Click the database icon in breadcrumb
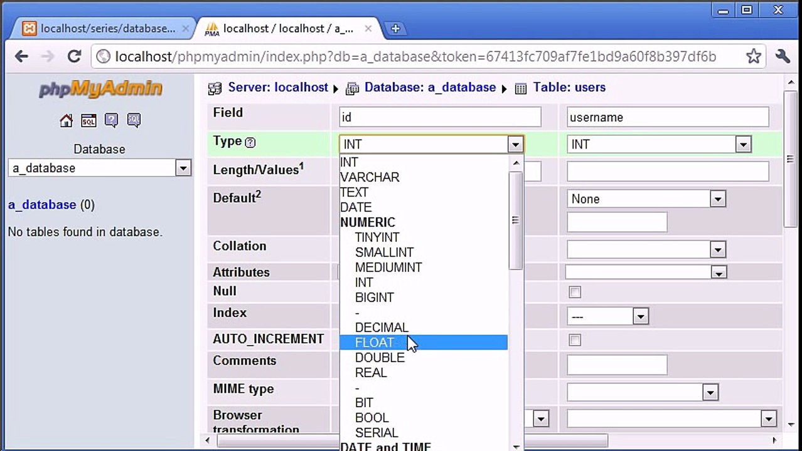This screenshot has width=802, height=451. (352, 88)
